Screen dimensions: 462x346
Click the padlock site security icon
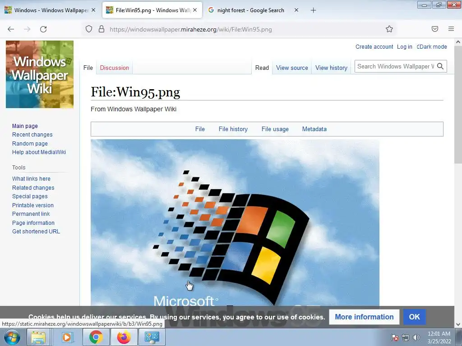102,29
